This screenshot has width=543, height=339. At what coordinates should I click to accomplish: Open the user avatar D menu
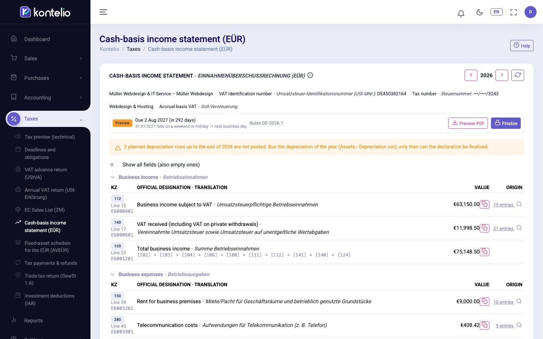point(530,12)
